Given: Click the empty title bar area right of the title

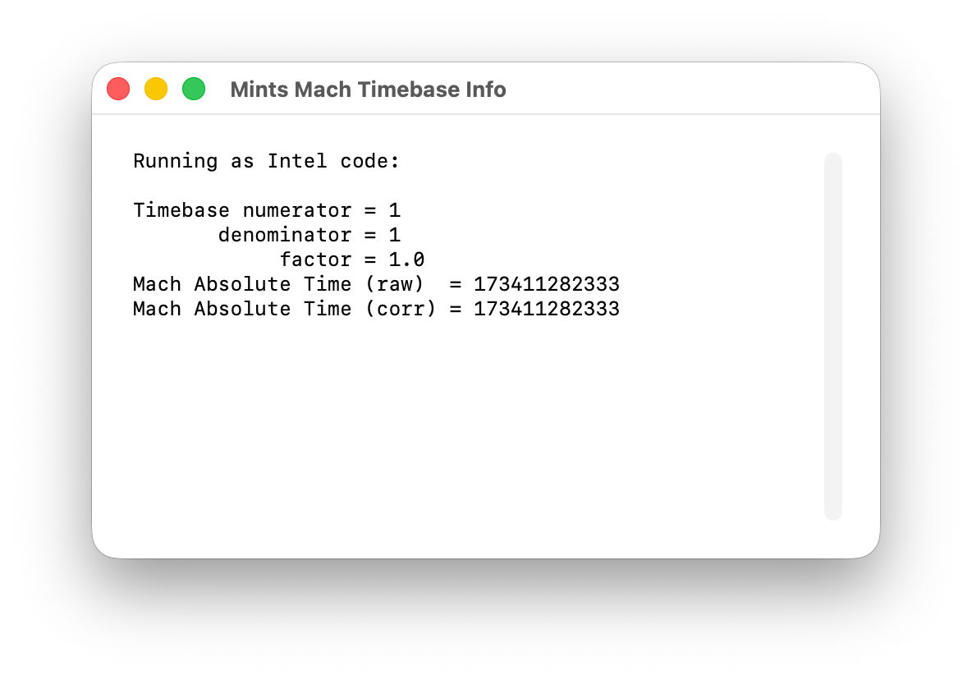Looking at the screenshot, I should [x=690, y=90].
